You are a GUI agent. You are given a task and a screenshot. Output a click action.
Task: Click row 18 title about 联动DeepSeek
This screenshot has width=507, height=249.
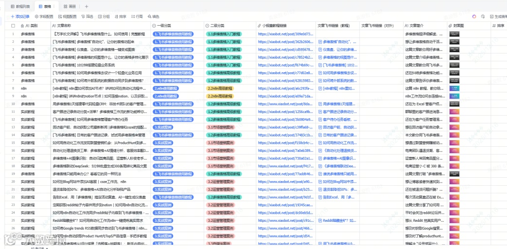(x=99, y=166)
